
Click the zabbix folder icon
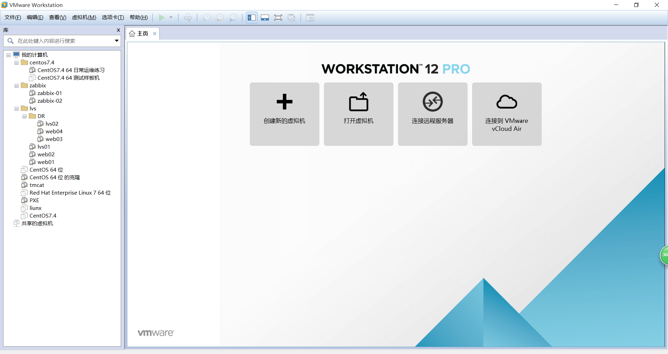[24, 85]
